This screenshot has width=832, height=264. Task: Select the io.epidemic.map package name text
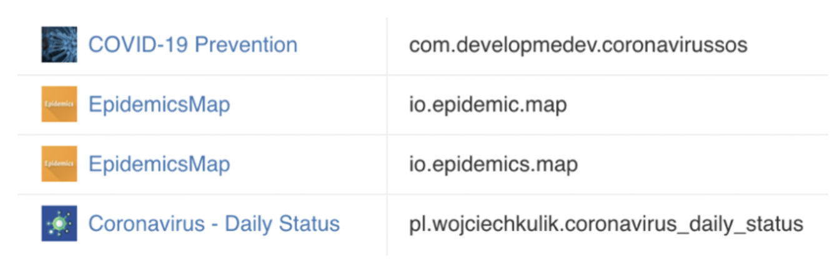click(x=488, y=105)
